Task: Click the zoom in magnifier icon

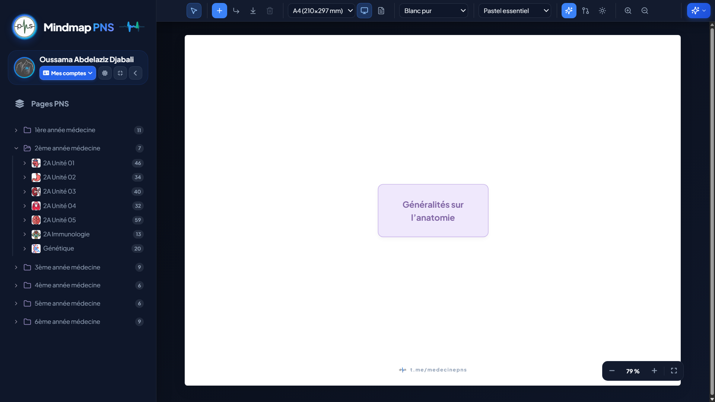Action: click(x=628, y=11)
